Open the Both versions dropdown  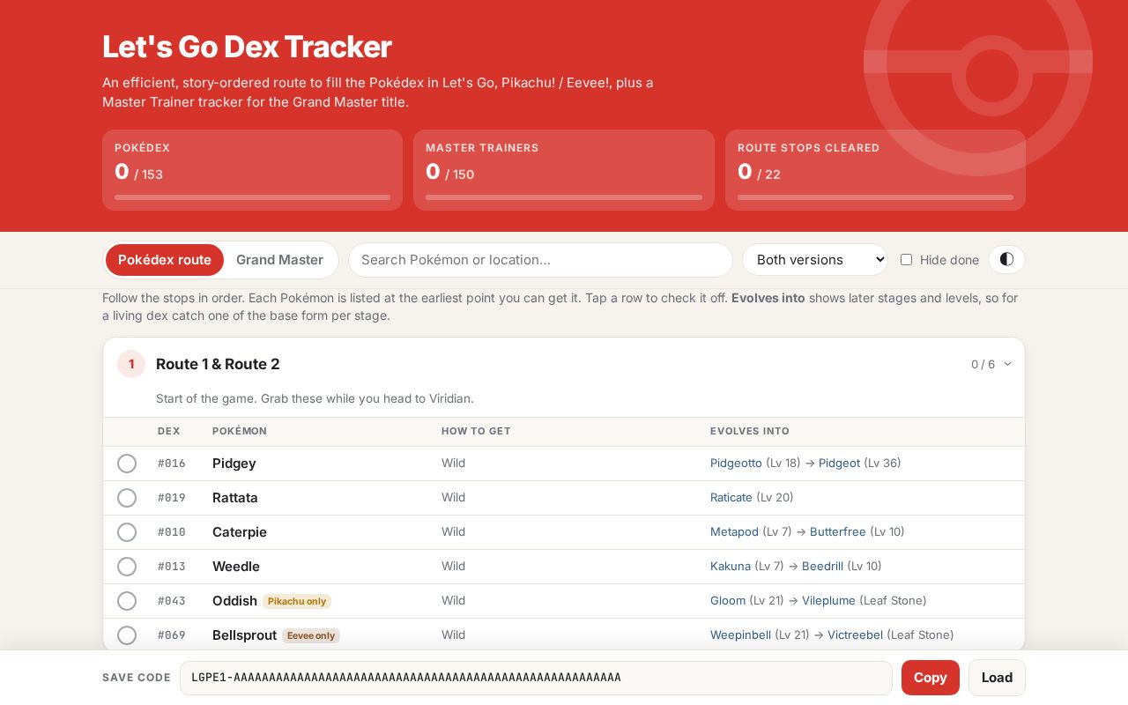pyautogui.click(x=815, y=260)
